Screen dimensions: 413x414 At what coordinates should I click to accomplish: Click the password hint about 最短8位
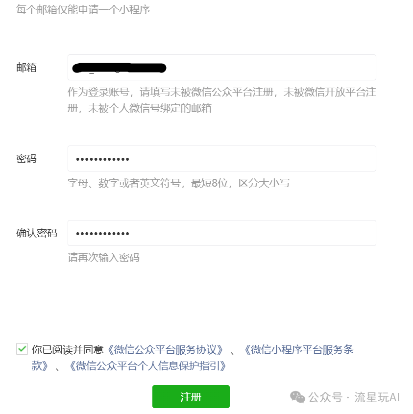tap(178, 183)
